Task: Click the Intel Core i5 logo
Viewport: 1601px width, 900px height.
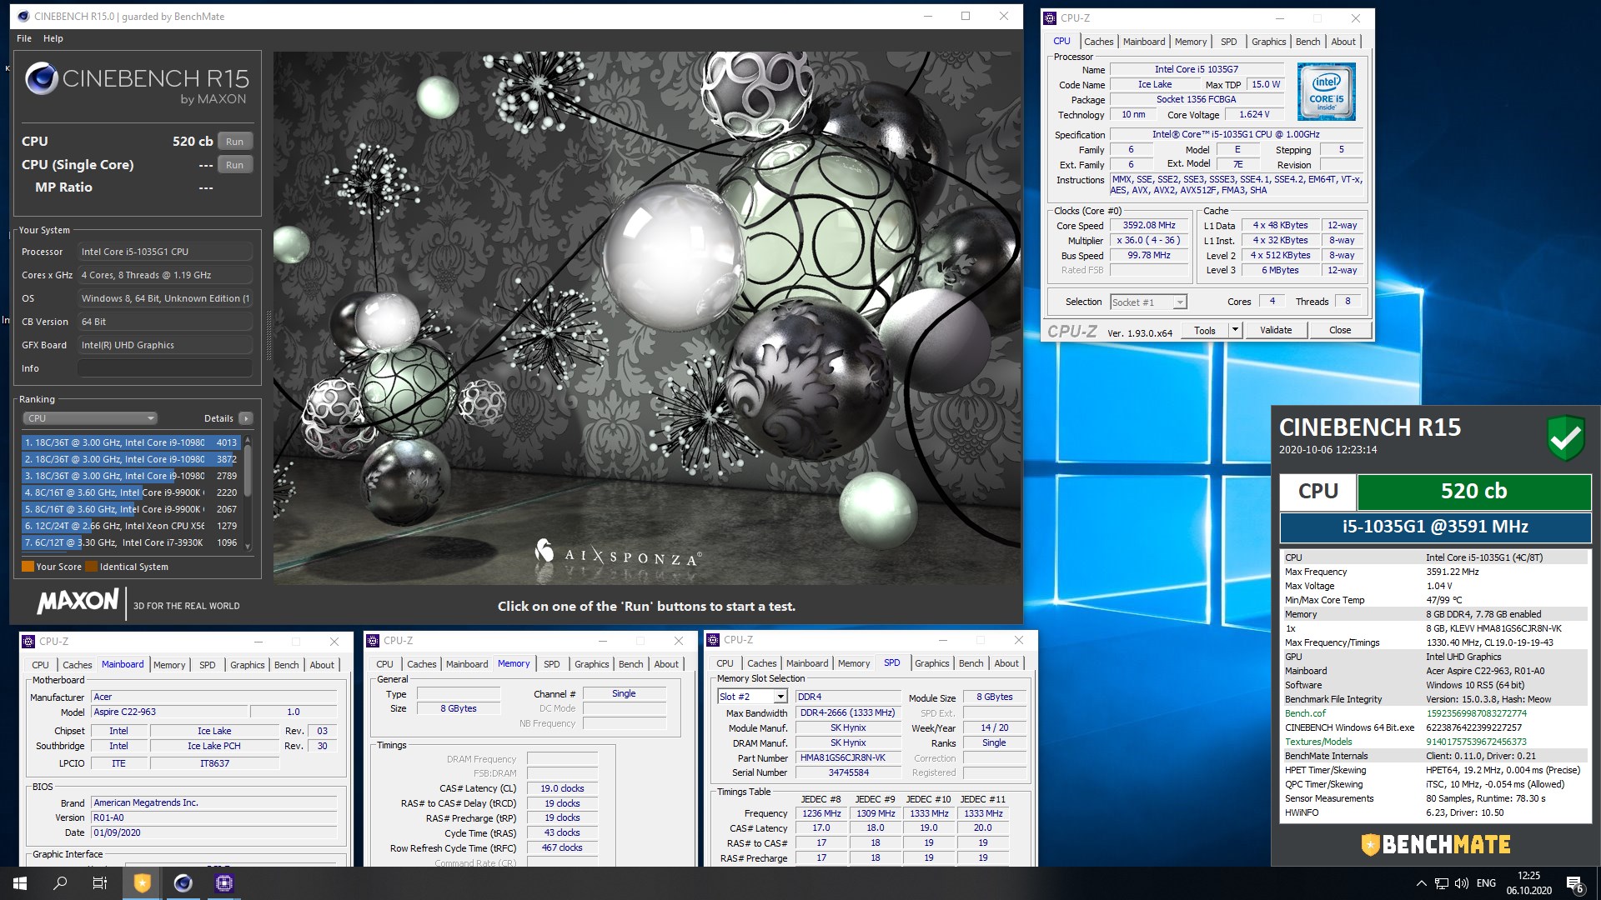Action: (x=1326, y=93)
